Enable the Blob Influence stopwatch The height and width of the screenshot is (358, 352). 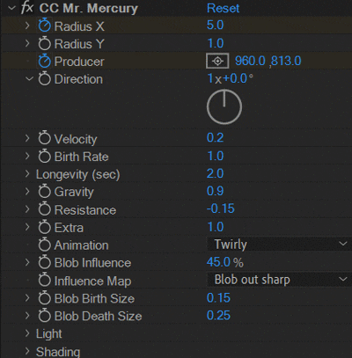tap(45, 263)
